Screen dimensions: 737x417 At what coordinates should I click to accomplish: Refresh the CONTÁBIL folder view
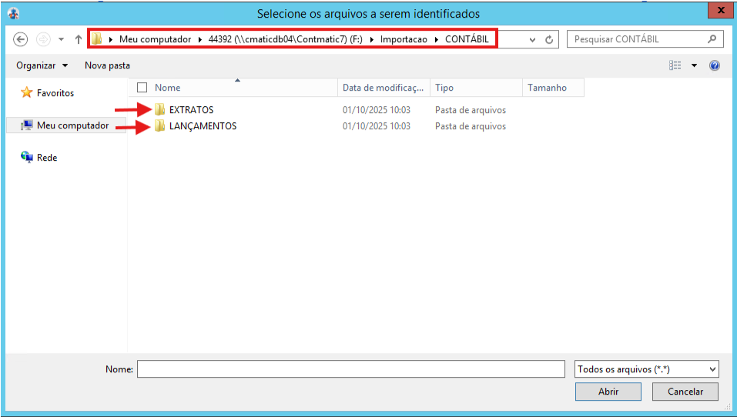pos(549,40)
